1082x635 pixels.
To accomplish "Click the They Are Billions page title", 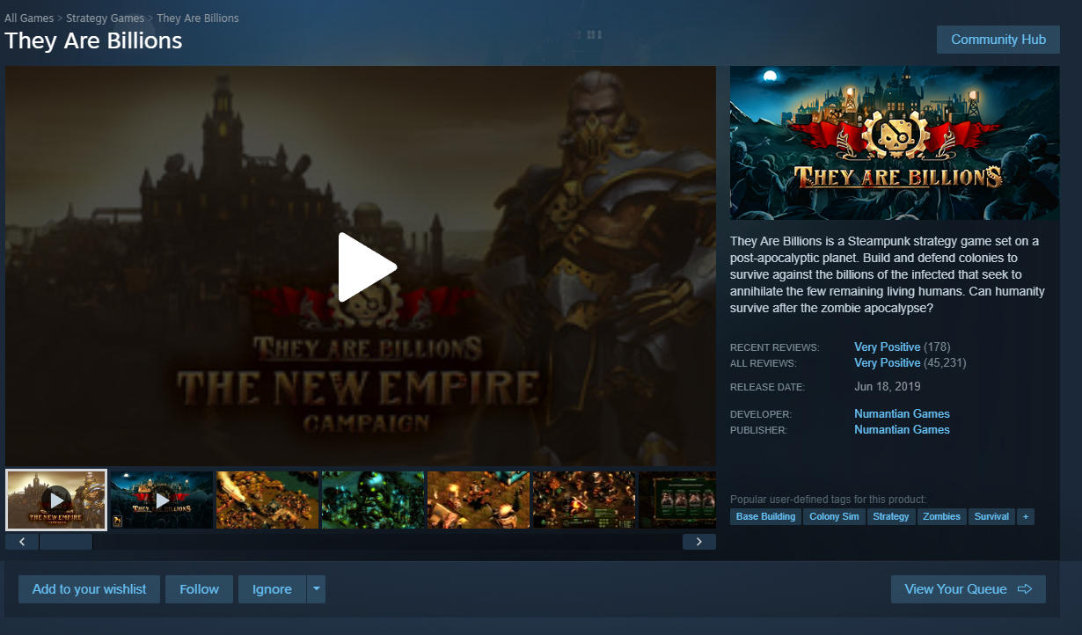I will click(x=93, y=40).
